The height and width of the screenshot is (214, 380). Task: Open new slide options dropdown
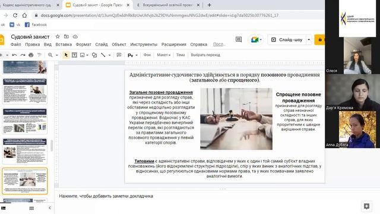click(7, 55)
